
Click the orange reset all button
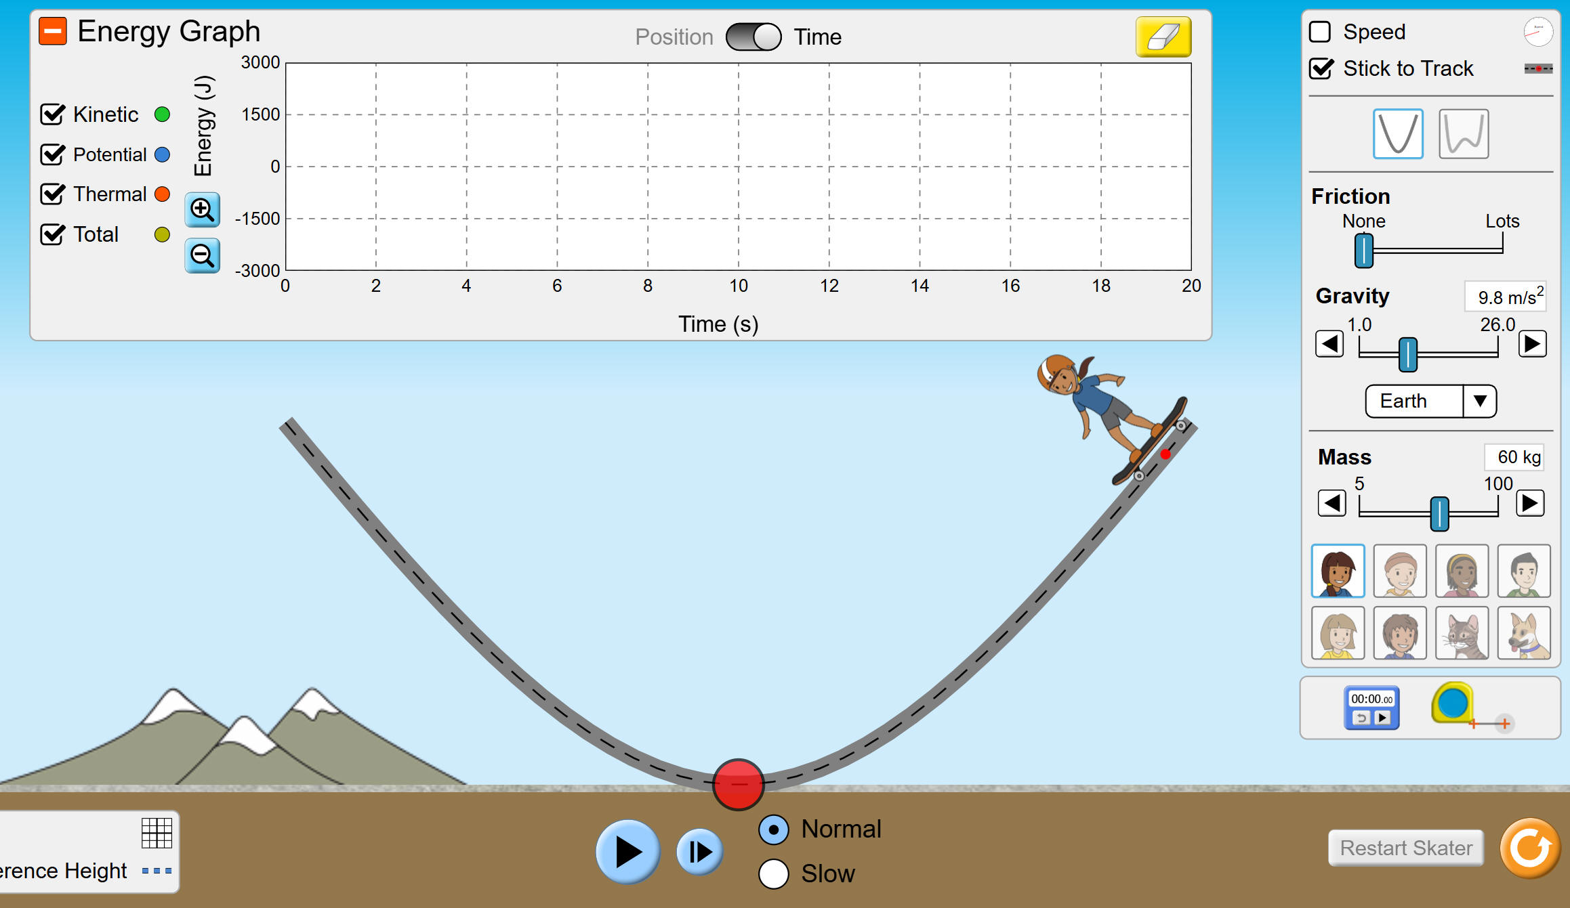1531,848
